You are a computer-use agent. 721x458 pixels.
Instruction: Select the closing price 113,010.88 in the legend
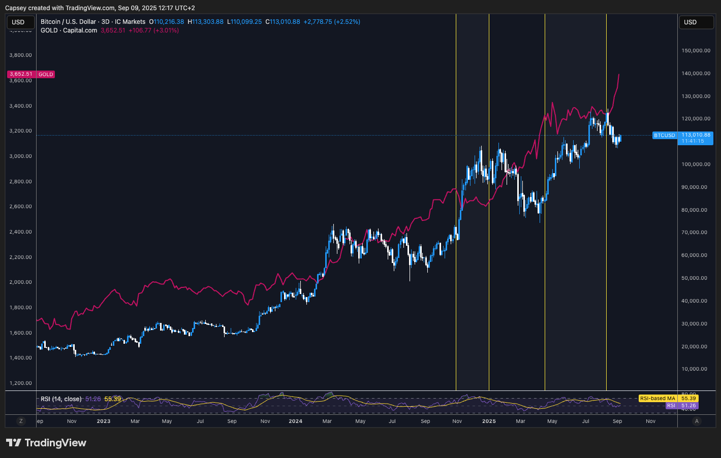(x=283, y=21)
